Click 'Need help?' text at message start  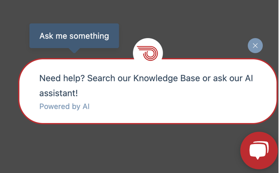[62, 78]
